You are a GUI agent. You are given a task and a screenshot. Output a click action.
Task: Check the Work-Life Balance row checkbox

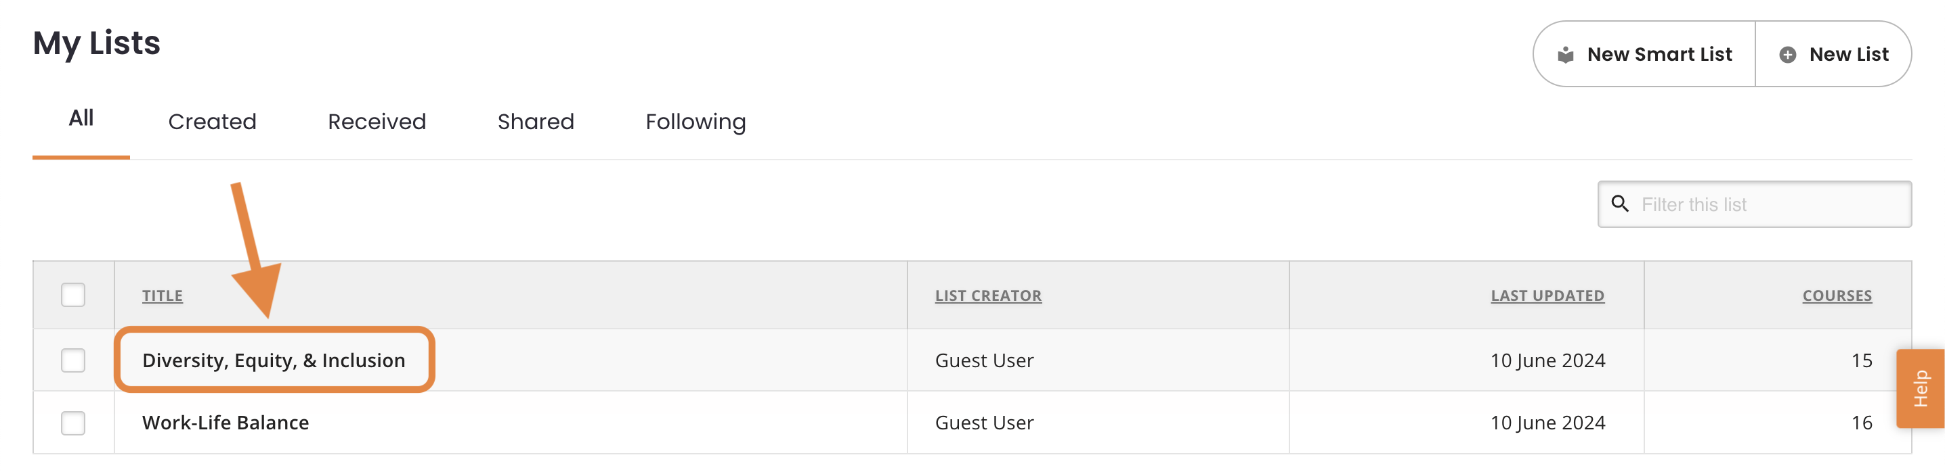point(73,423)
